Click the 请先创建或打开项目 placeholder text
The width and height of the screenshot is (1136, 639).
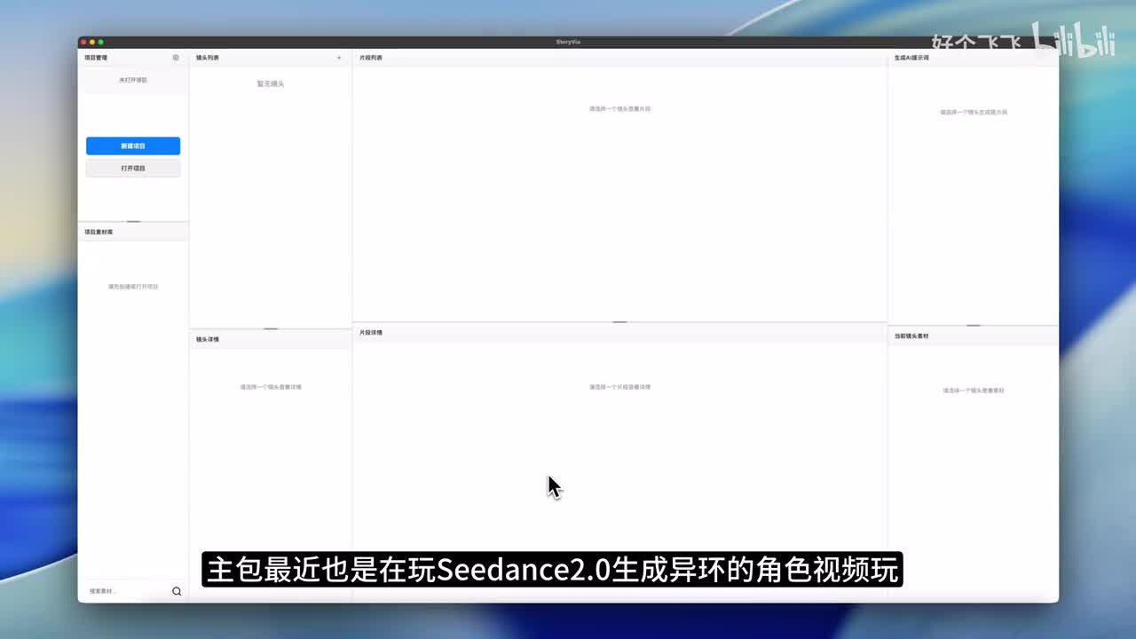click(133, 287)
